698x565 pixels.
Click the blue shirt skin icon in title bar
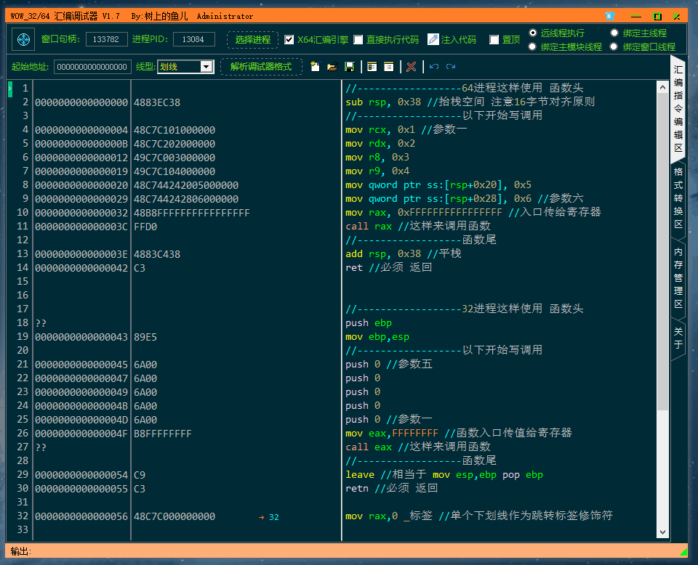coord(610,16)
